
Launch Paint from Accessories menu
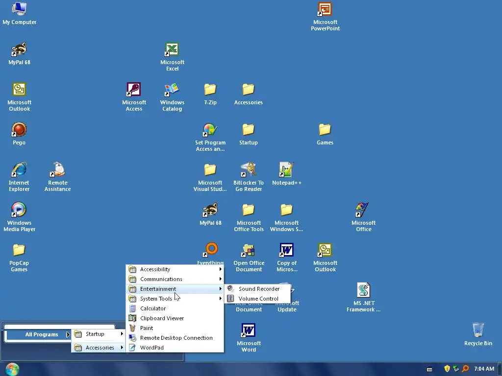(x=175, y=328)
